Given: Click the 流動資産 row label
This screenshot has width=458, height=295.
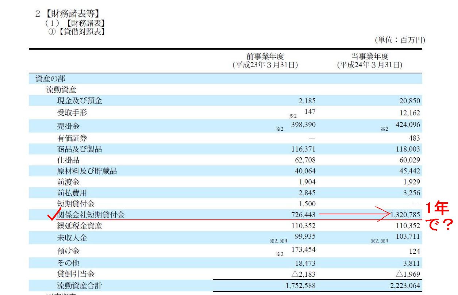Looking at the screenshot, I should point(61,89).
